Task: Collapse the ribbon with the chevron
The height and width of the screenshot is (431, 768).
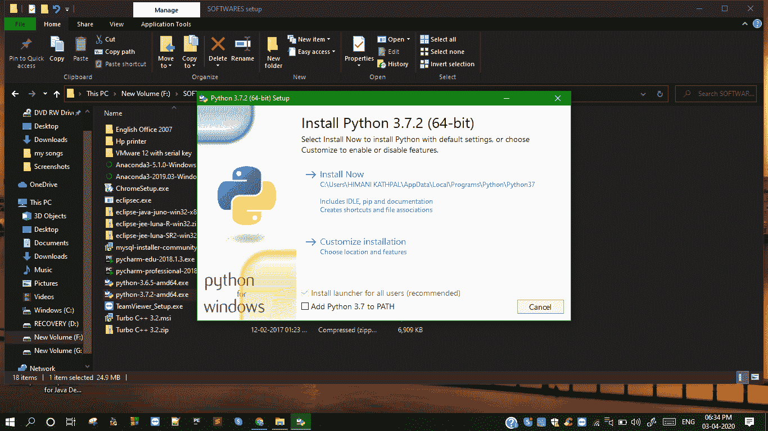Action: tap(746, 24)
